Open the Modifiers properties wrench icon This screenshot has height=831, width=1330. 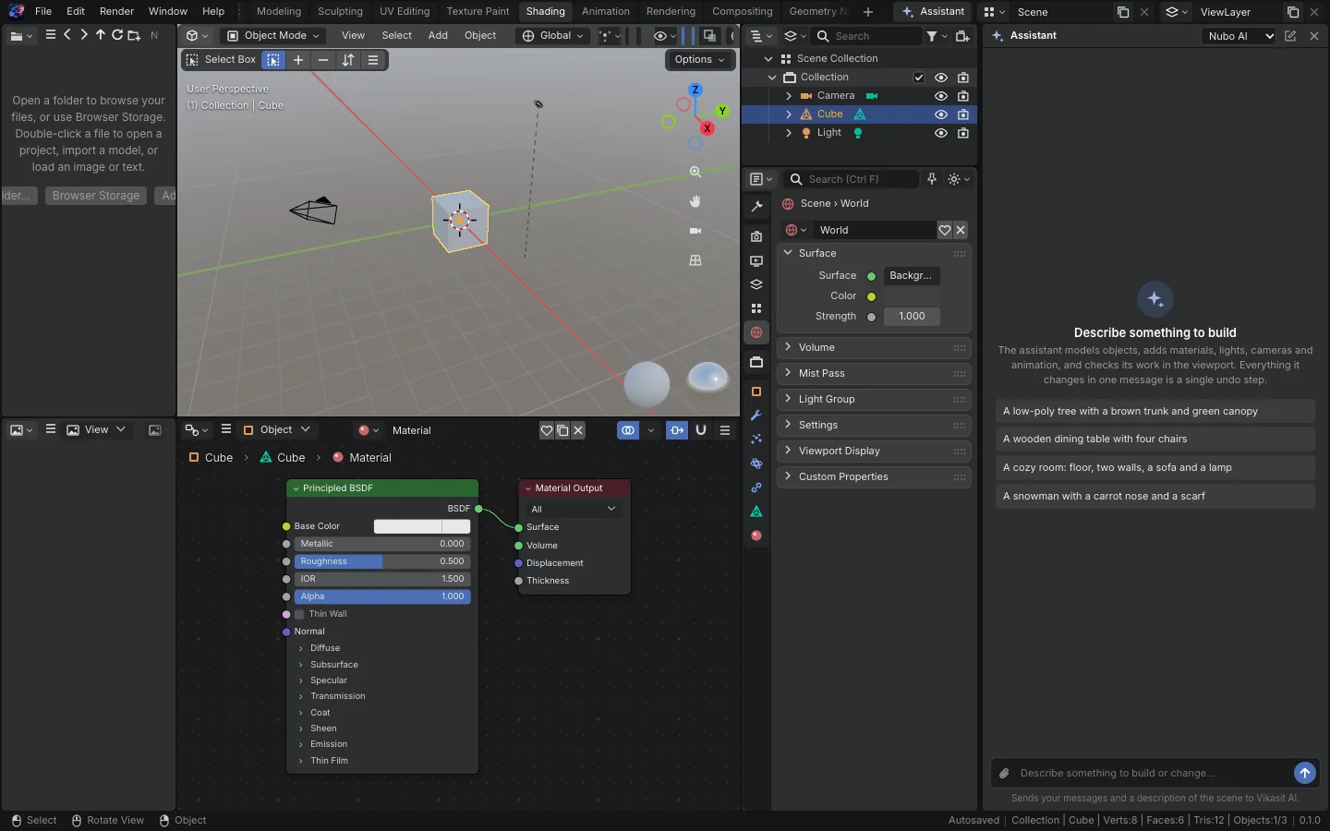point(756,415)
